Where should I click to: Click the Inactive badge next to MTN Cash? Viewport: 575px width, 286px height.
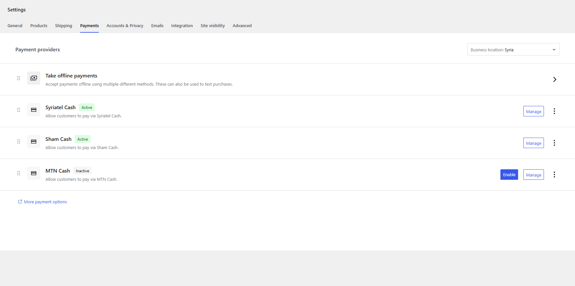point(82,171)
